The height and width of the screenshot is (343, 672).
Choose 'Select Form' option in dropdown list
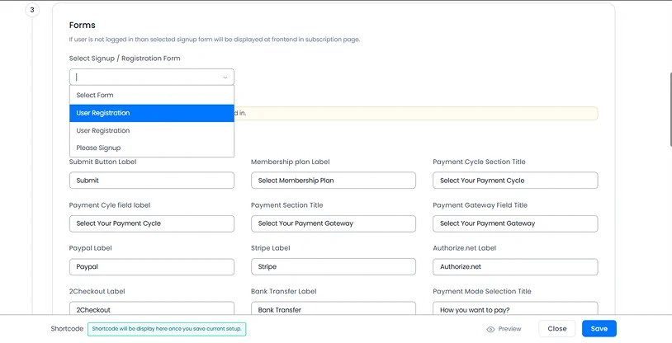pos(152,95)
